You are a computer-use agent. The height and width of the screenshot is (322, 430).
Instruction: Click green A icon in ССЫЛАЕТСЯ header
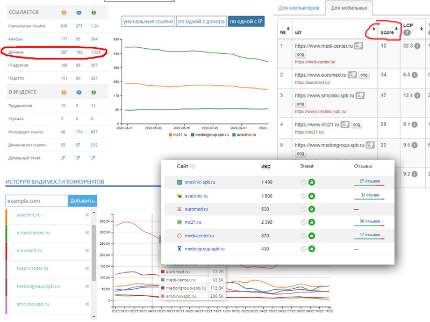(94, 12)
